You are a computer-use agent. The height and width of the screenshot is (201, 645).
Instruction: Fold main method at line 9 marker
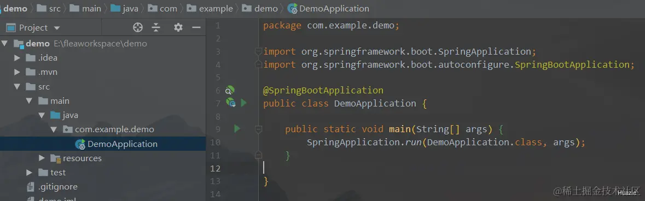258,129
